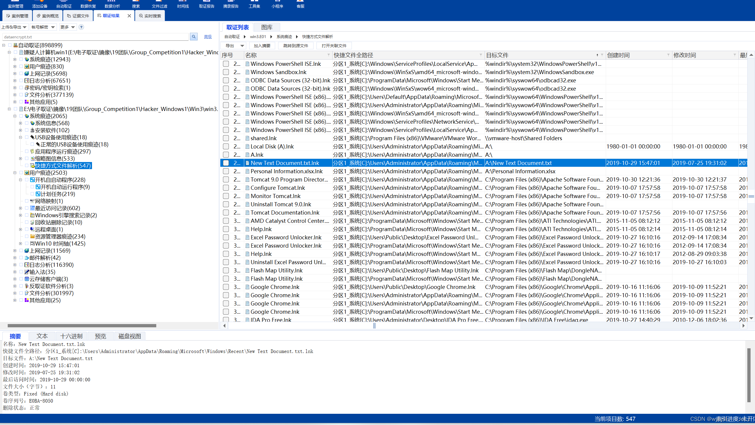Open the 导出 dropdown arrow
Screen dimensions: 755x425
tap(242, 46)
